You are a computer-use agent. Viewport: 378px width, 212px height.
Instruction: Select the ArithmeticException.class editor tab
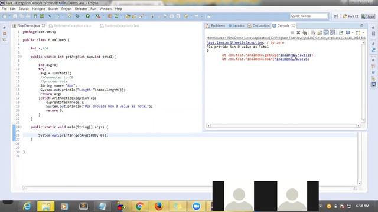[x=70, y=25]
